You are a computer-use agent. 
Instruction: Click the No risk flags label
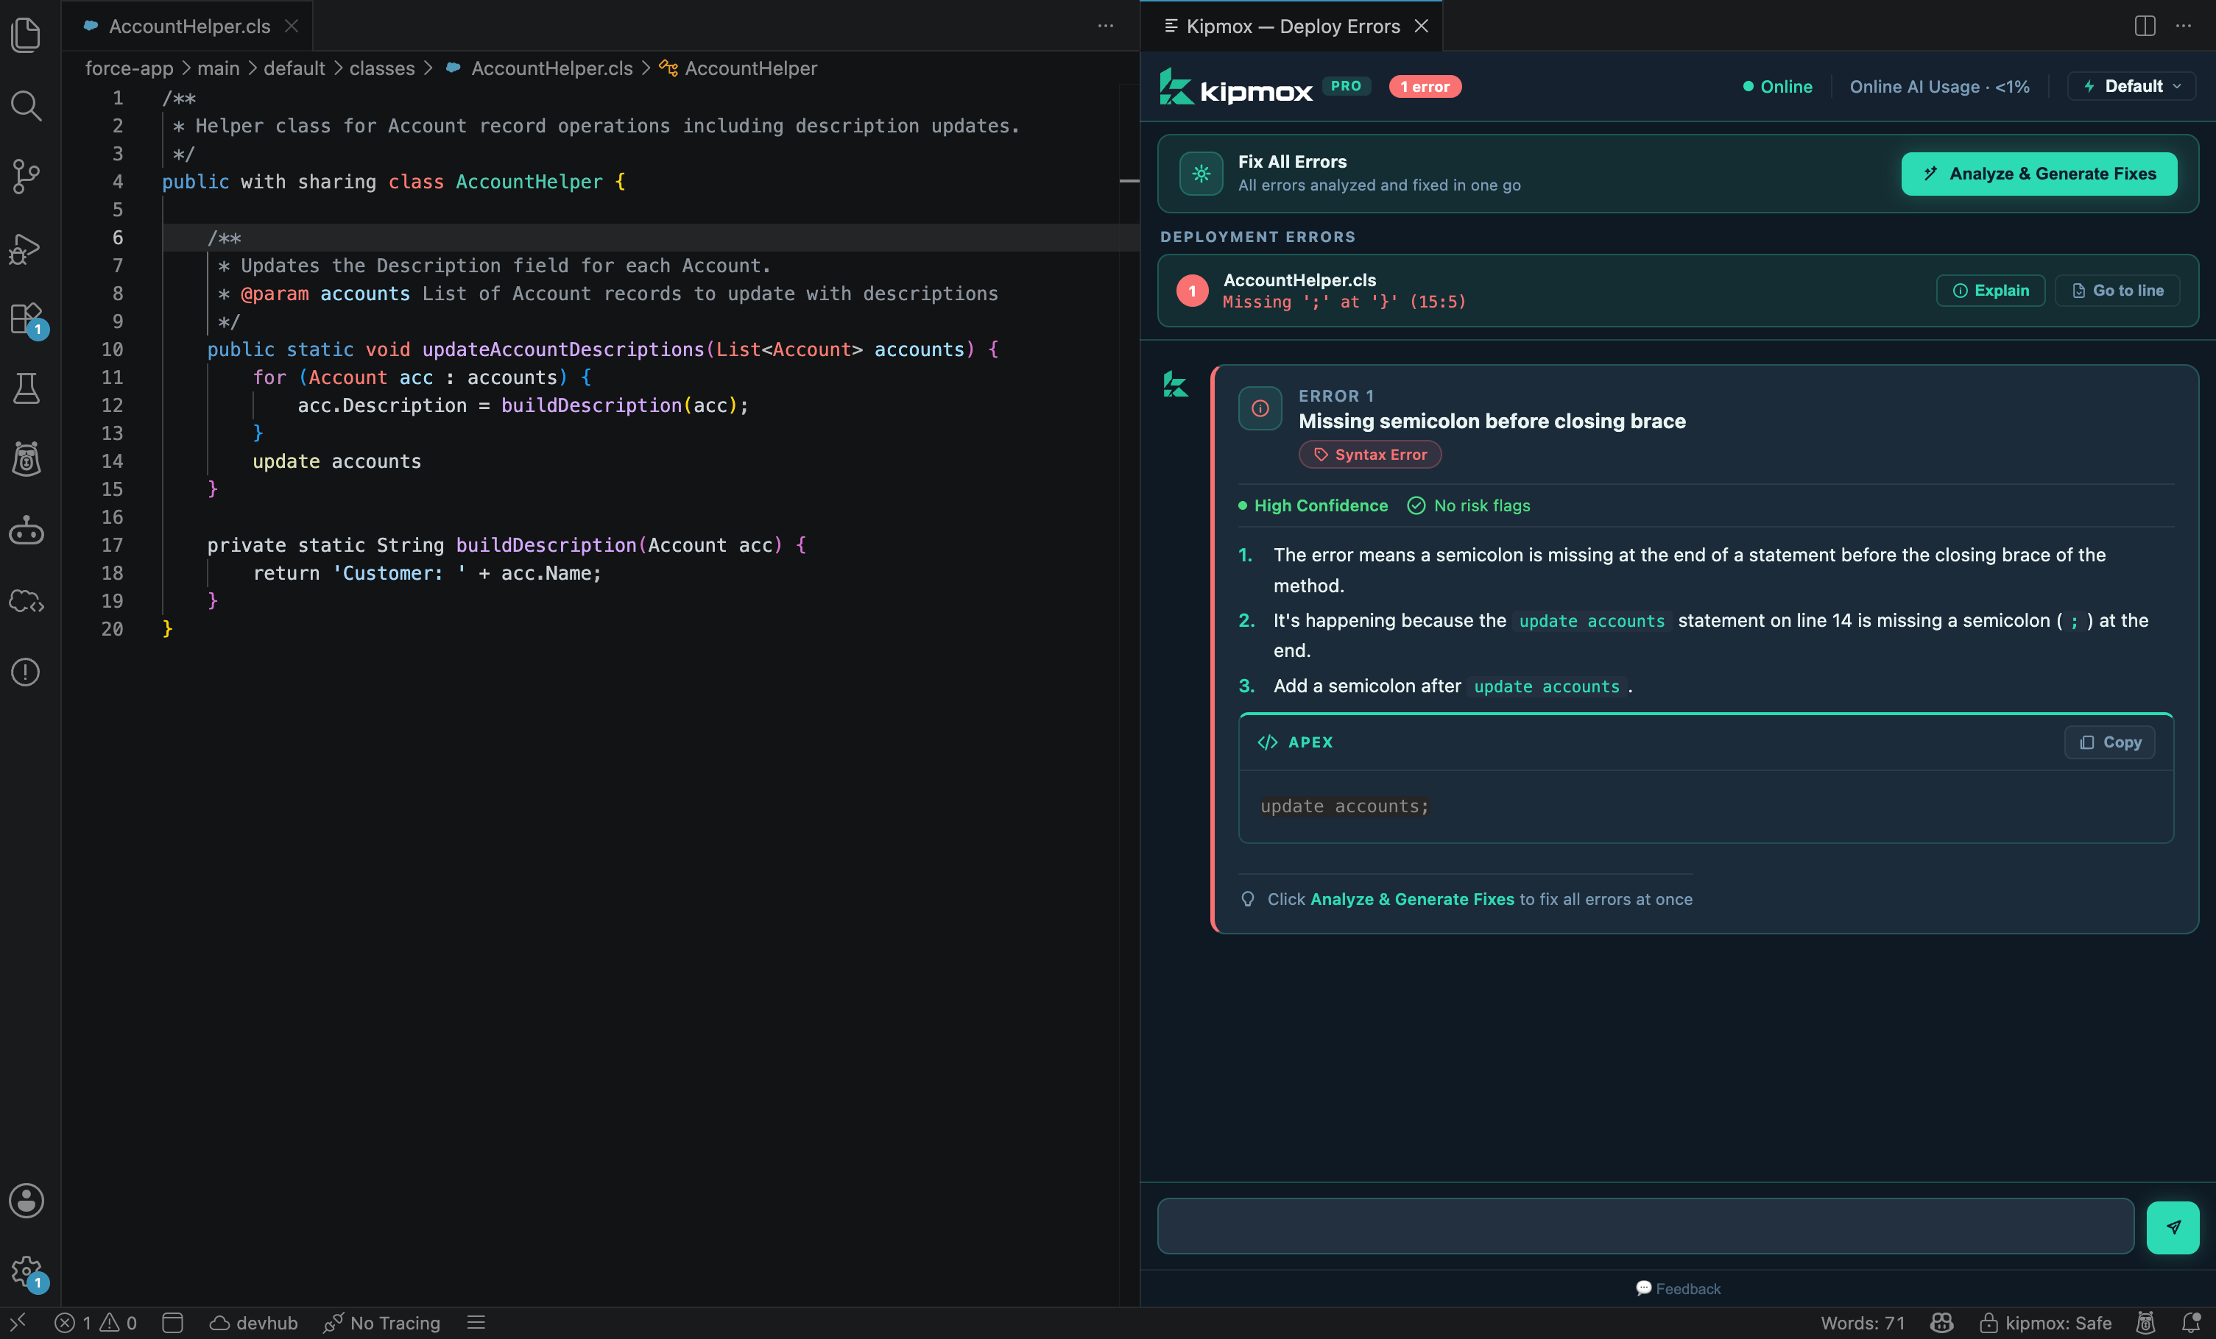[1468, 506]
